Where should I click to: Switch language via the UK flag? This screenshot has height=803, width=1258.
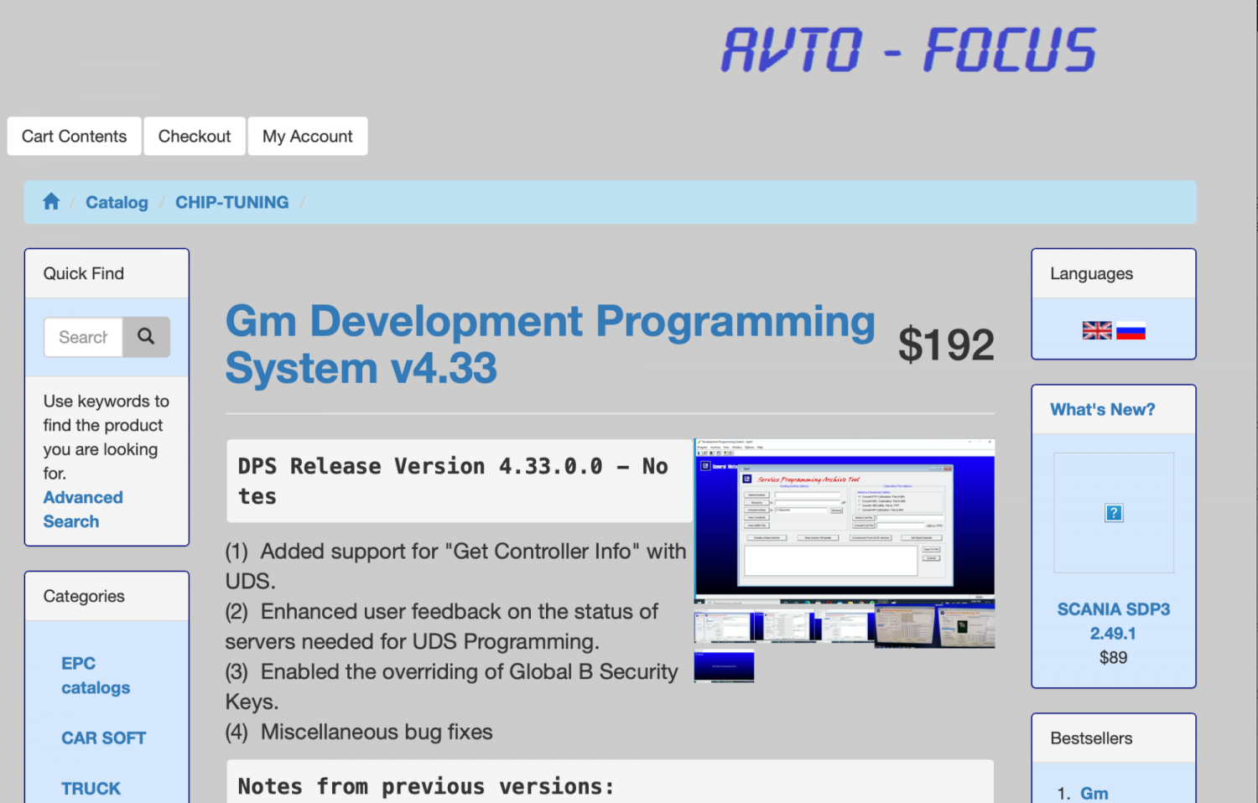(1097, 330)
